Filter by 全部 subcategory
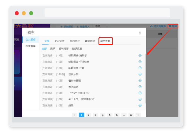The width and height of the screenshot is (194, 135). (x=44, y=48)
